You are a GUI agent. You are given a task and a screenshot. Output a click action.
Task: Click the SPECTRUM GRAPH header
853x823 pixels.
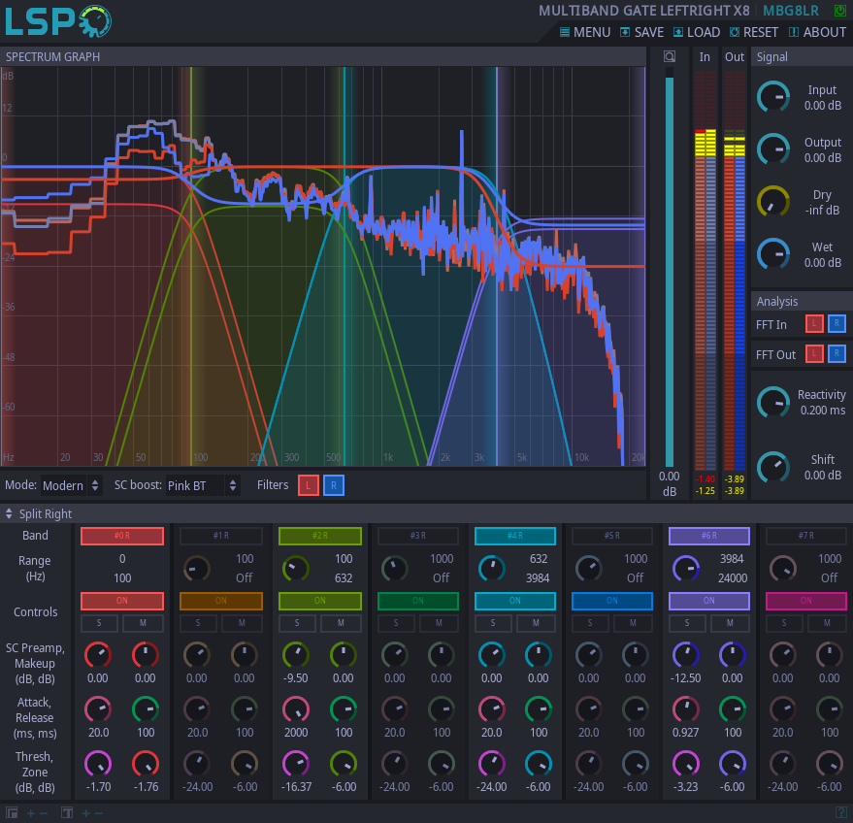coord(52,57)
